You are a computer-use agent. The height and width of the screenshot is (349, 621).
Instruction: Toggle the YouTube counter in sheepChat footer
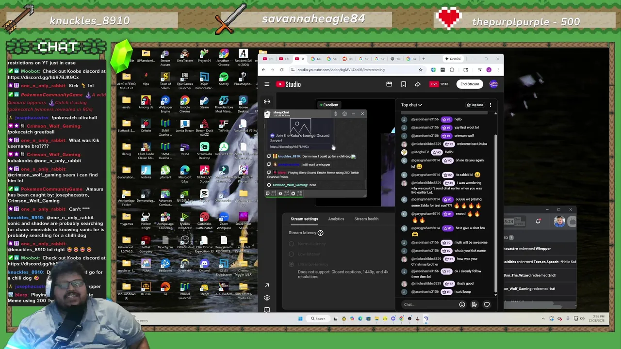(x=283, y=193)
